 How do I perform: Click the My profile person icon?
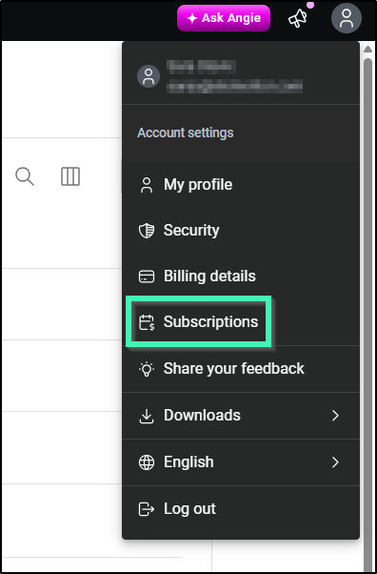pos(147,185)
